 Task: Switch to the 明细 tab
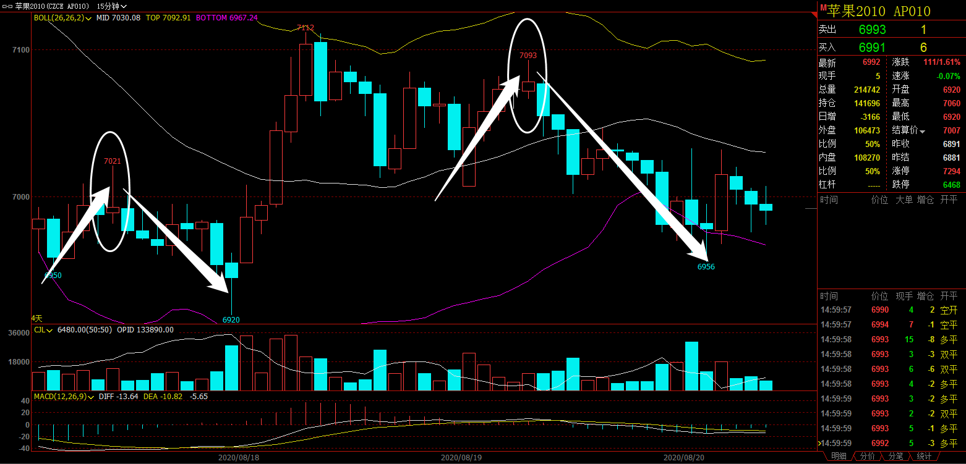838,457
